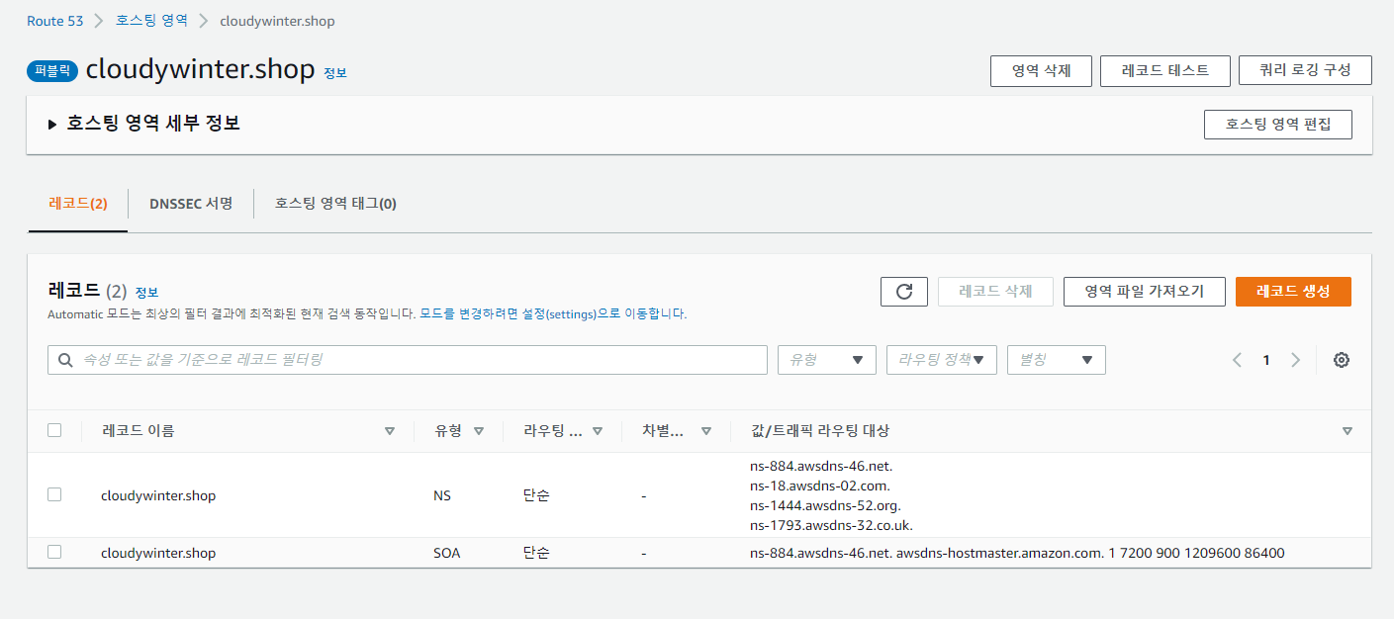
Task: Go to previous records page
Action: pos(1237,360)
